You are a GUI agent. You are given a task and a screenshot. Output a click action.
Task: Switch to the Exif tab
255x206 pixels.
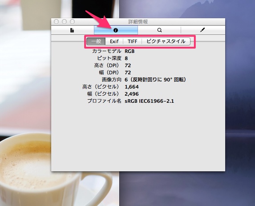pos(114,41)
